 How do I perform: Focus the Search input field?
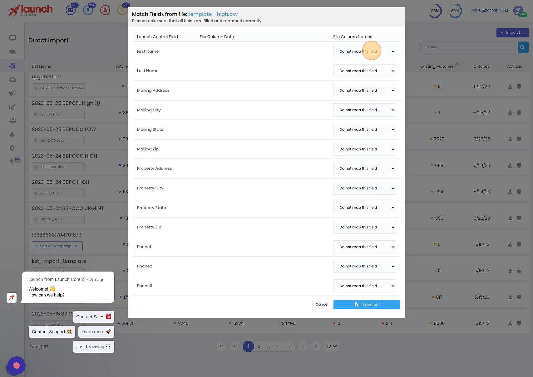tap(469, 47)
